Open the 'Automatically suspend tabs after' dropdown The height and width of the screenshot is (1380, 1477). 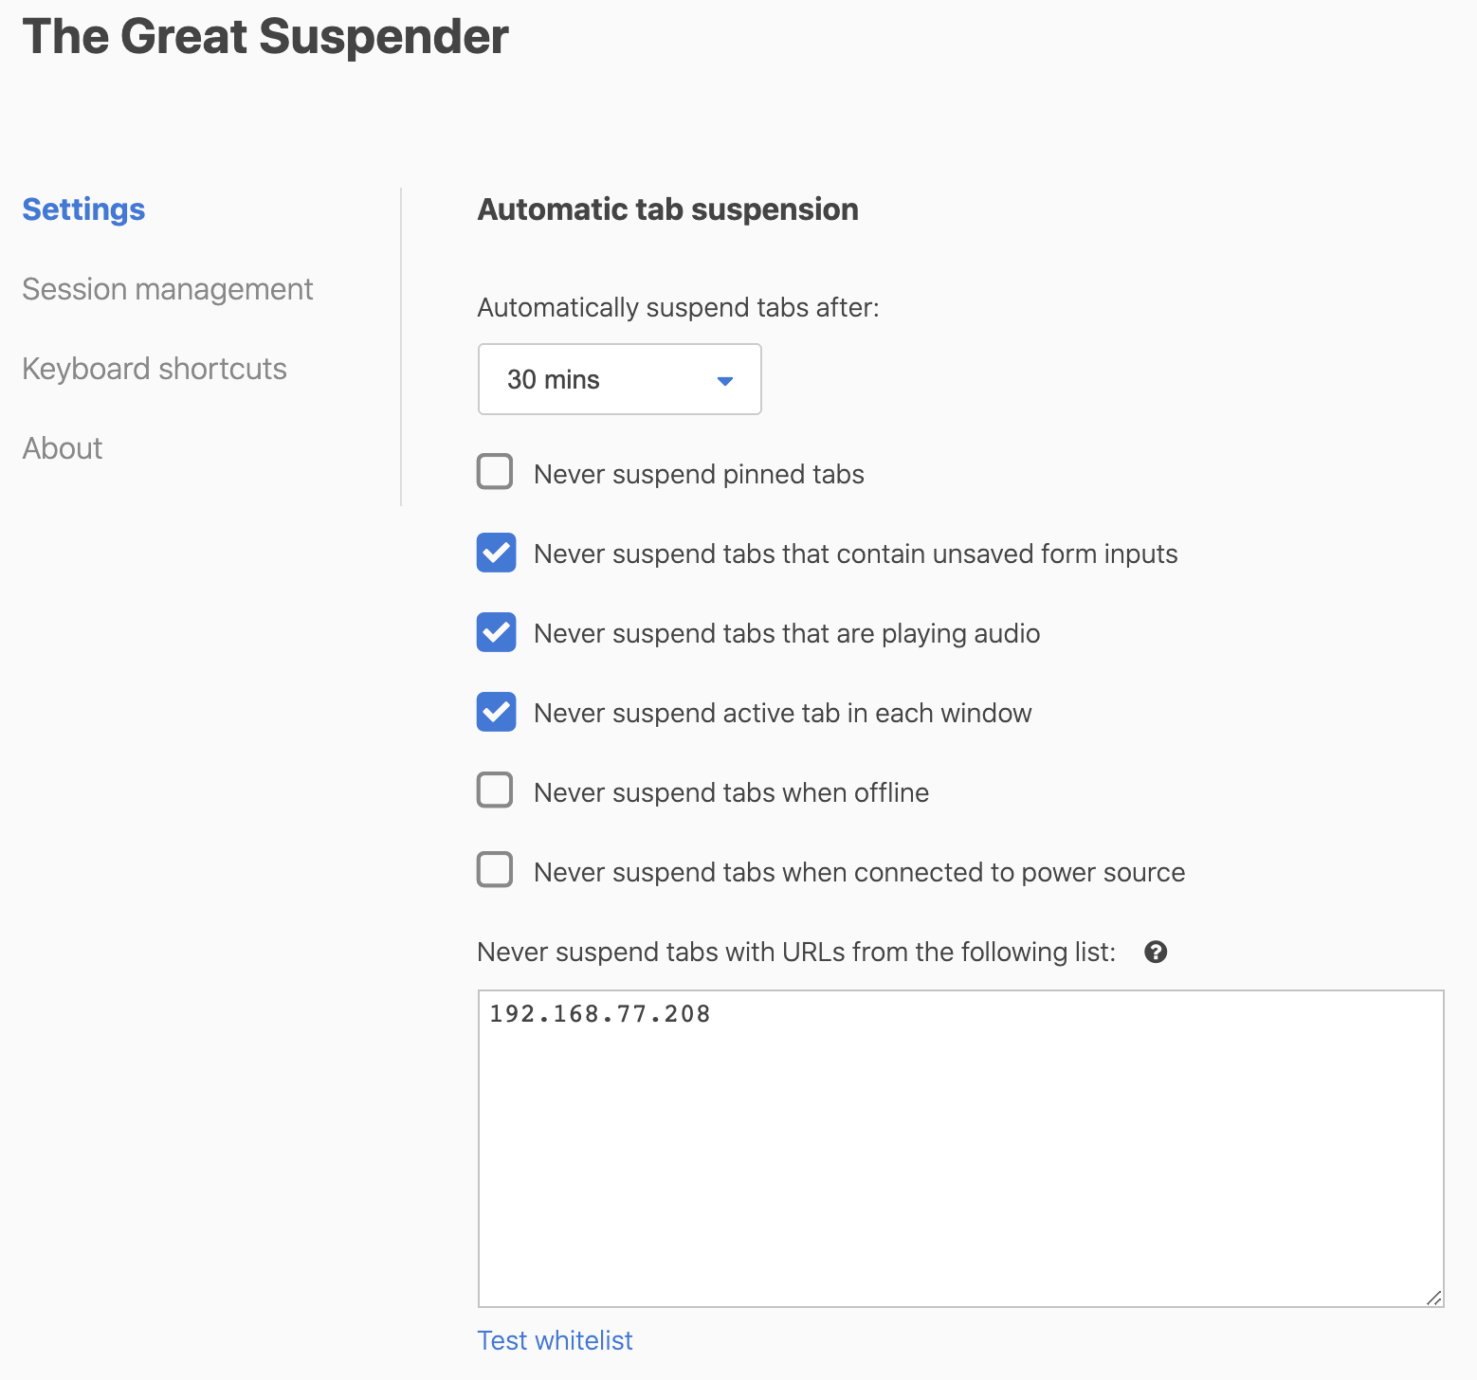tap(619, 380)
